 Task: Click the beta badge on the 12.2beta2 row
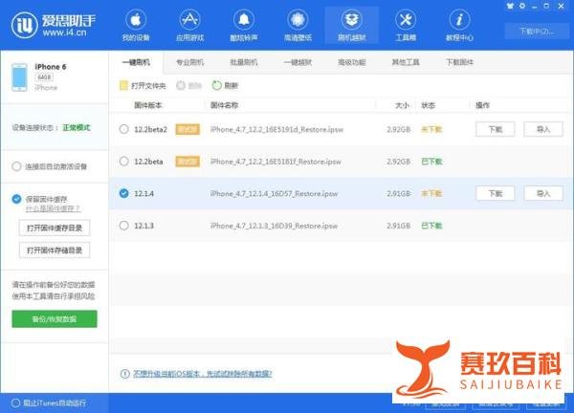coord(188,129)
